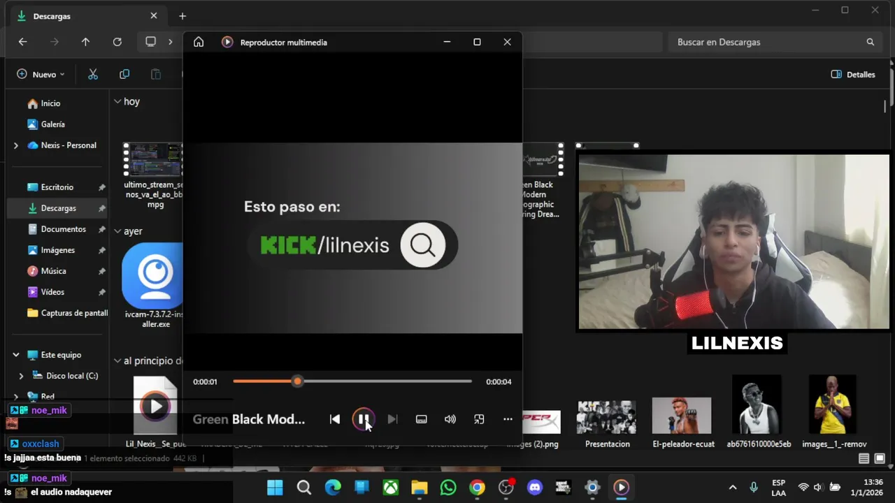
Task: Go back in File Explorer
Action: pyautogui.click(x=22, y=42)
